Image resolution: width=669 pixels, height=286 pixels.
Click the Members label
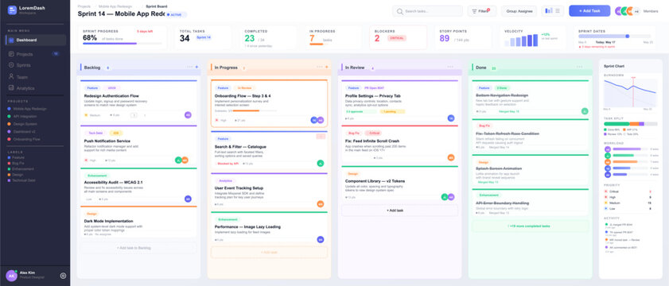coord(651,11)
